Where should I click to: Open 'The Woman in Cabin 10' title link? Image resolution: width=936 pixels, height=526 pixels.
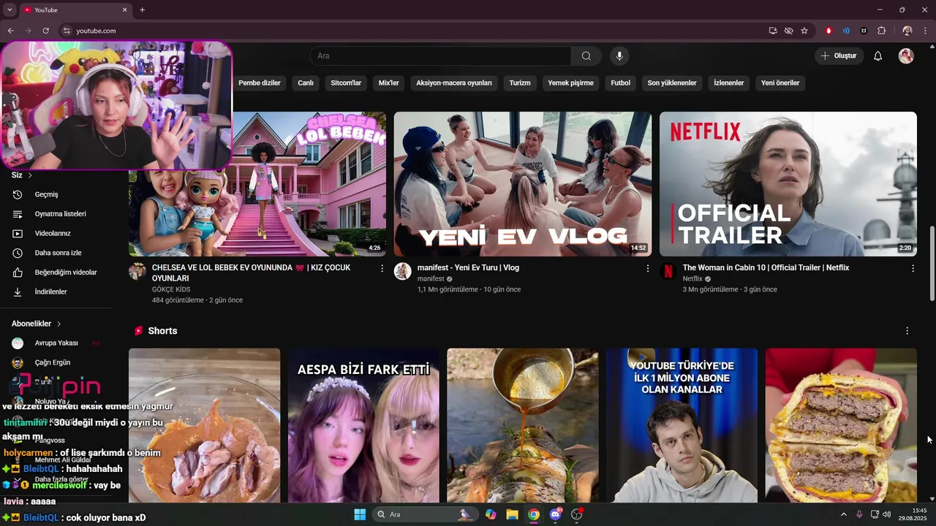(x=766, y=268)
